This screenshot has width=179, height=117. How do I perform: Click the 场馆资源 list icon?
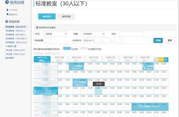point(6,21)
